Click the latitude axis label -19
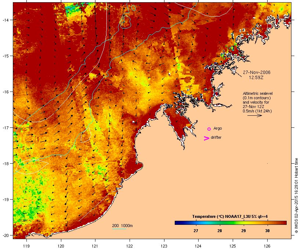 pos(5,200)
